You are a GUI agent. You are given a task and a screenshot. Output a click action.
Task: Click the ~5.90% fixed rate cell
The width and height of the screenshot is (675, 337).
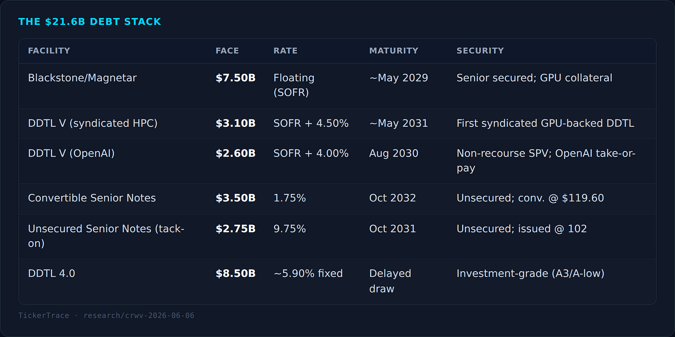(x=308, y=274)
